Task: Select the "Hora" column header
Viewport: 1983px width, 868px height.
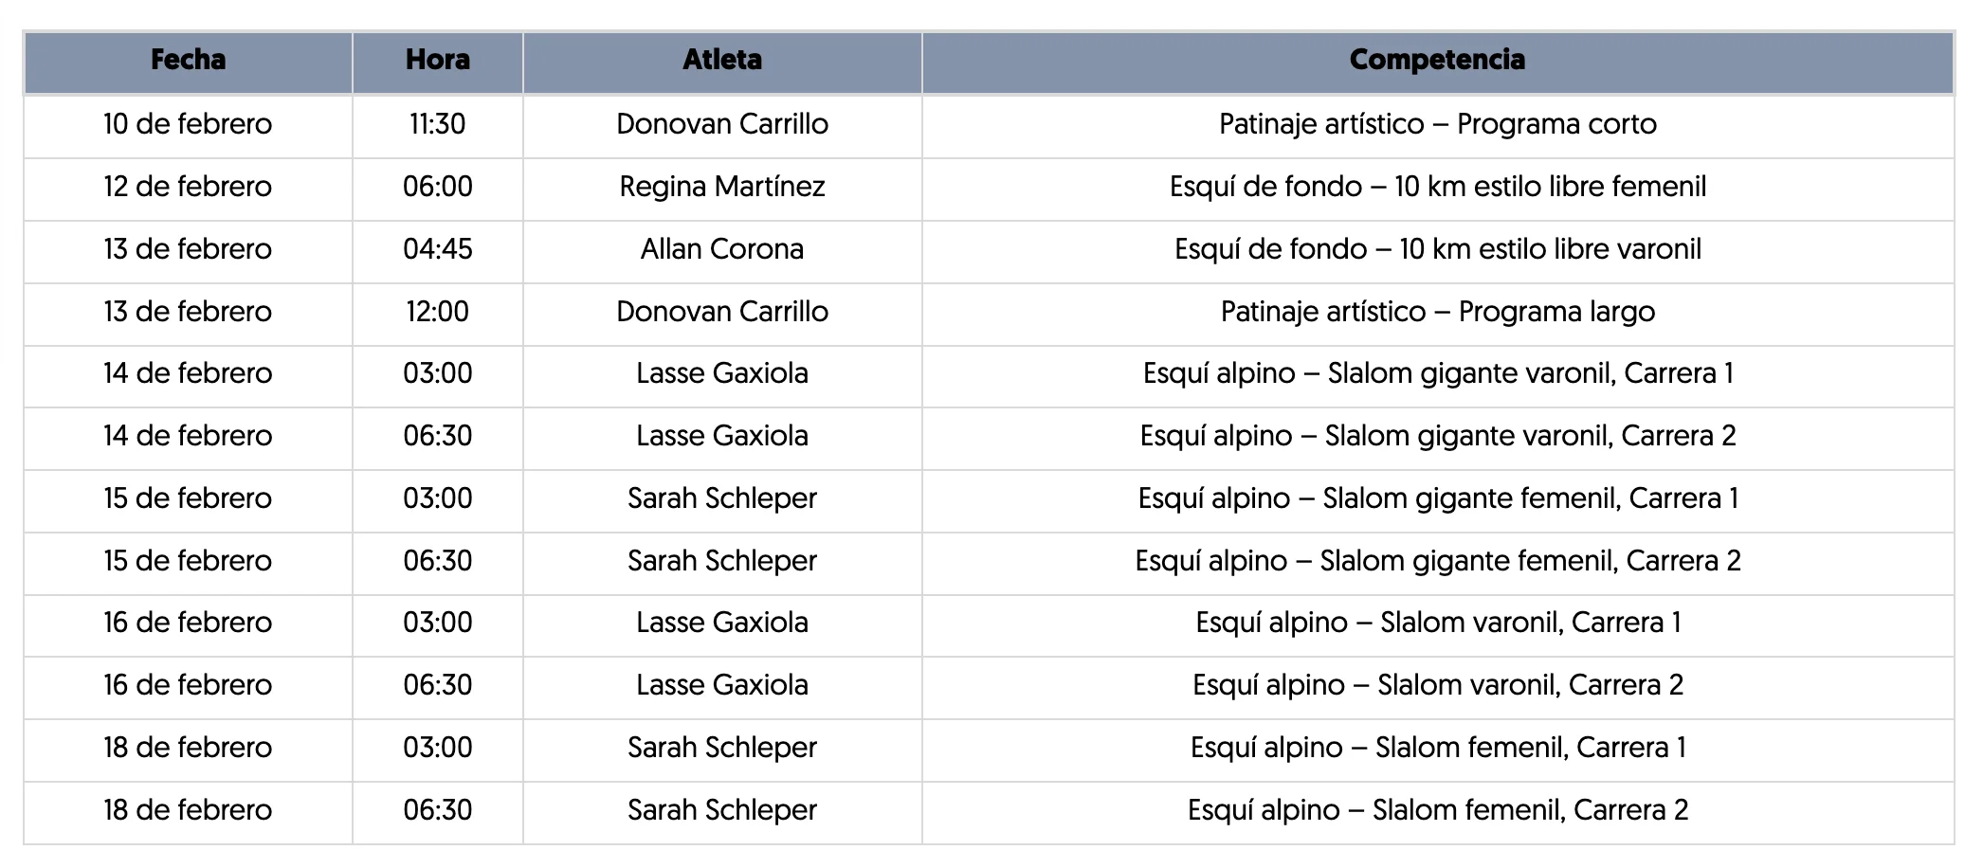Action: [437, 61]
